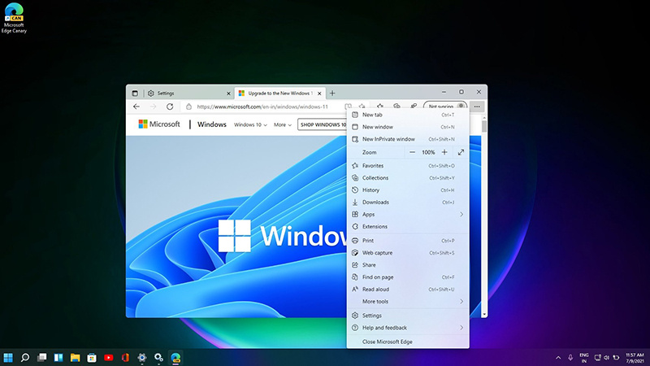The image size is (650, 366).
Task: Open ENG IN language switcher
Action: coord(584,358)
